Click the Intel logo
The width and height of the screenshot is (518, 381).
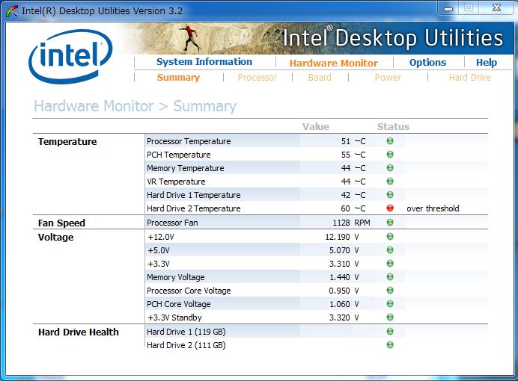pos(70,56)
